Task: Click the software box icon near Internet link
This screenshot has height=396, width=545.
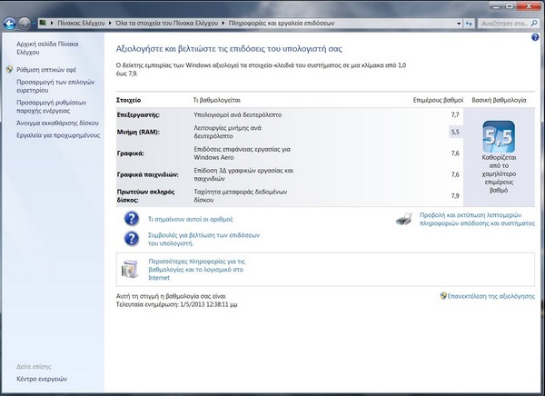Action: point(130,269)
